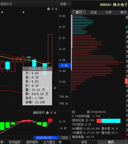The width and height of the screenshot is (128, 144).
Task: Expand indicator list round arrow button
Action: (x=60, y=142)
